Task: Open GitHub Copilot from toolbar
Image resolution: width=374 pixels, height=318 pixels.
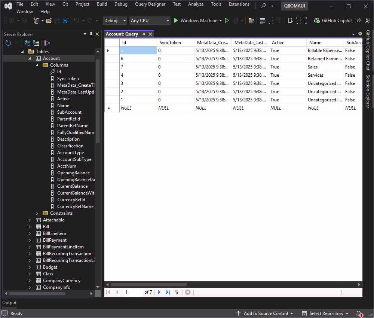Action: click(x=333, y=21)
